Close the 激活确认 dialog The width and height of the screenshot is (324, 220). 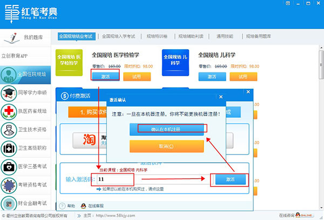(x=221, y=97)
